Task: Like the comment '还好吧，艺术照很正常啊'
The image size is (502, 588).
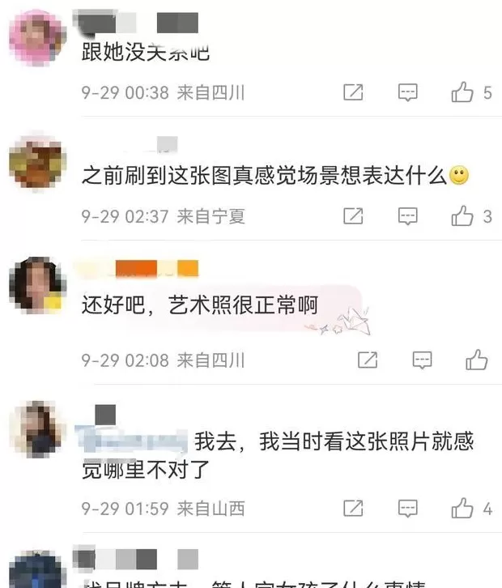Action: (477, 360)
